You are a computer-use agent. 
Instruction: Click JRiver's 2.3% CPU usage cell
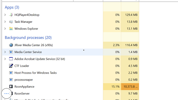click(112, 45)
